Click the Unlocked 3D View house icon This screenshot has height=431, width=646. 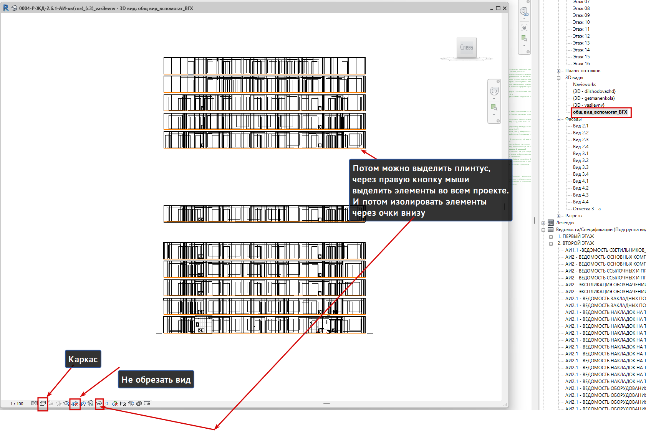point(91,403)
